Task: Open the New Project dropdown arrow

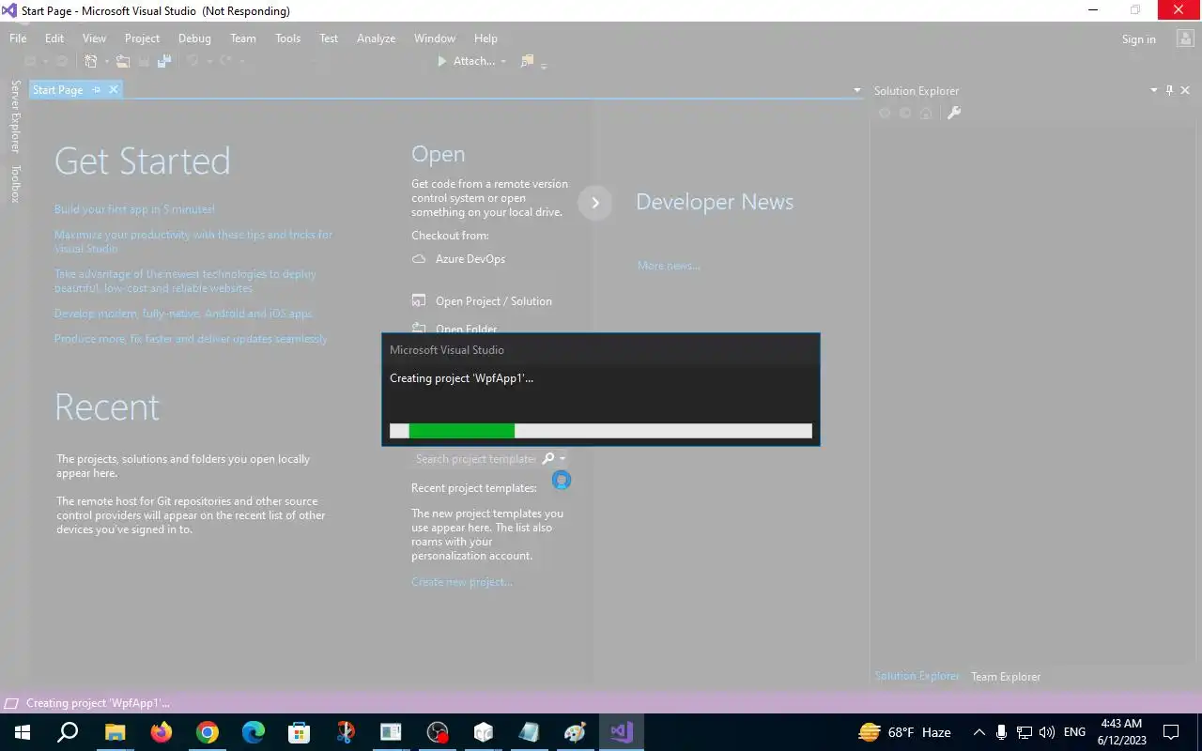Action: point(106,61)
